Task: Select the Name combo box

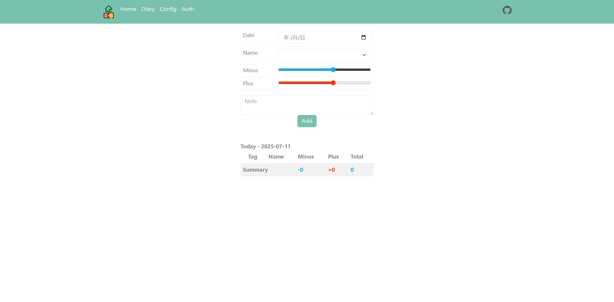Action: tap(325, 55)
